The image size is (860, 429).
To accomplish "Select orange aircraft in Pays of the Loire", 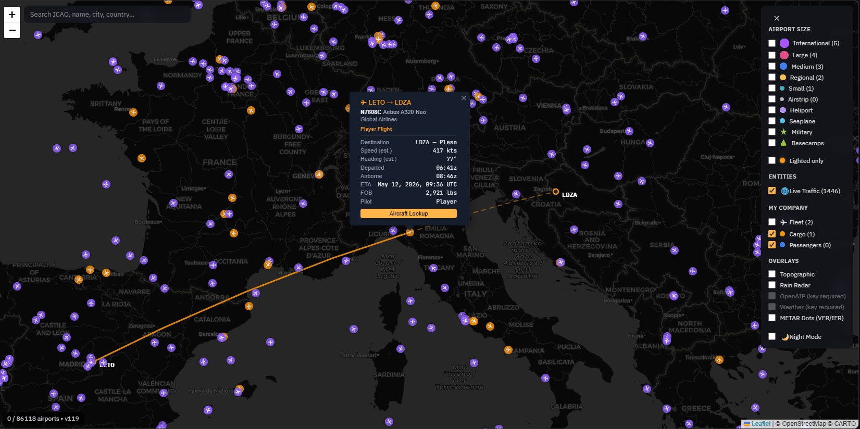I will pos(142,158).
